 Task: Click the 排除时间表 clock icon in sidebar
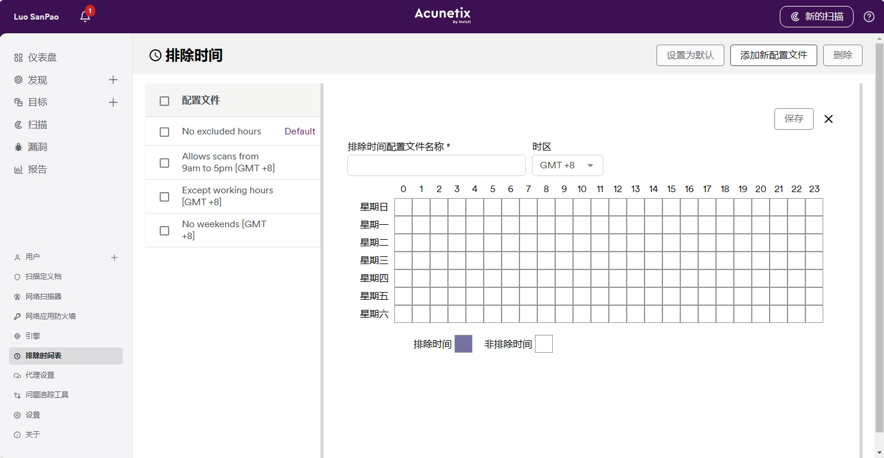(x=17, y=356)
